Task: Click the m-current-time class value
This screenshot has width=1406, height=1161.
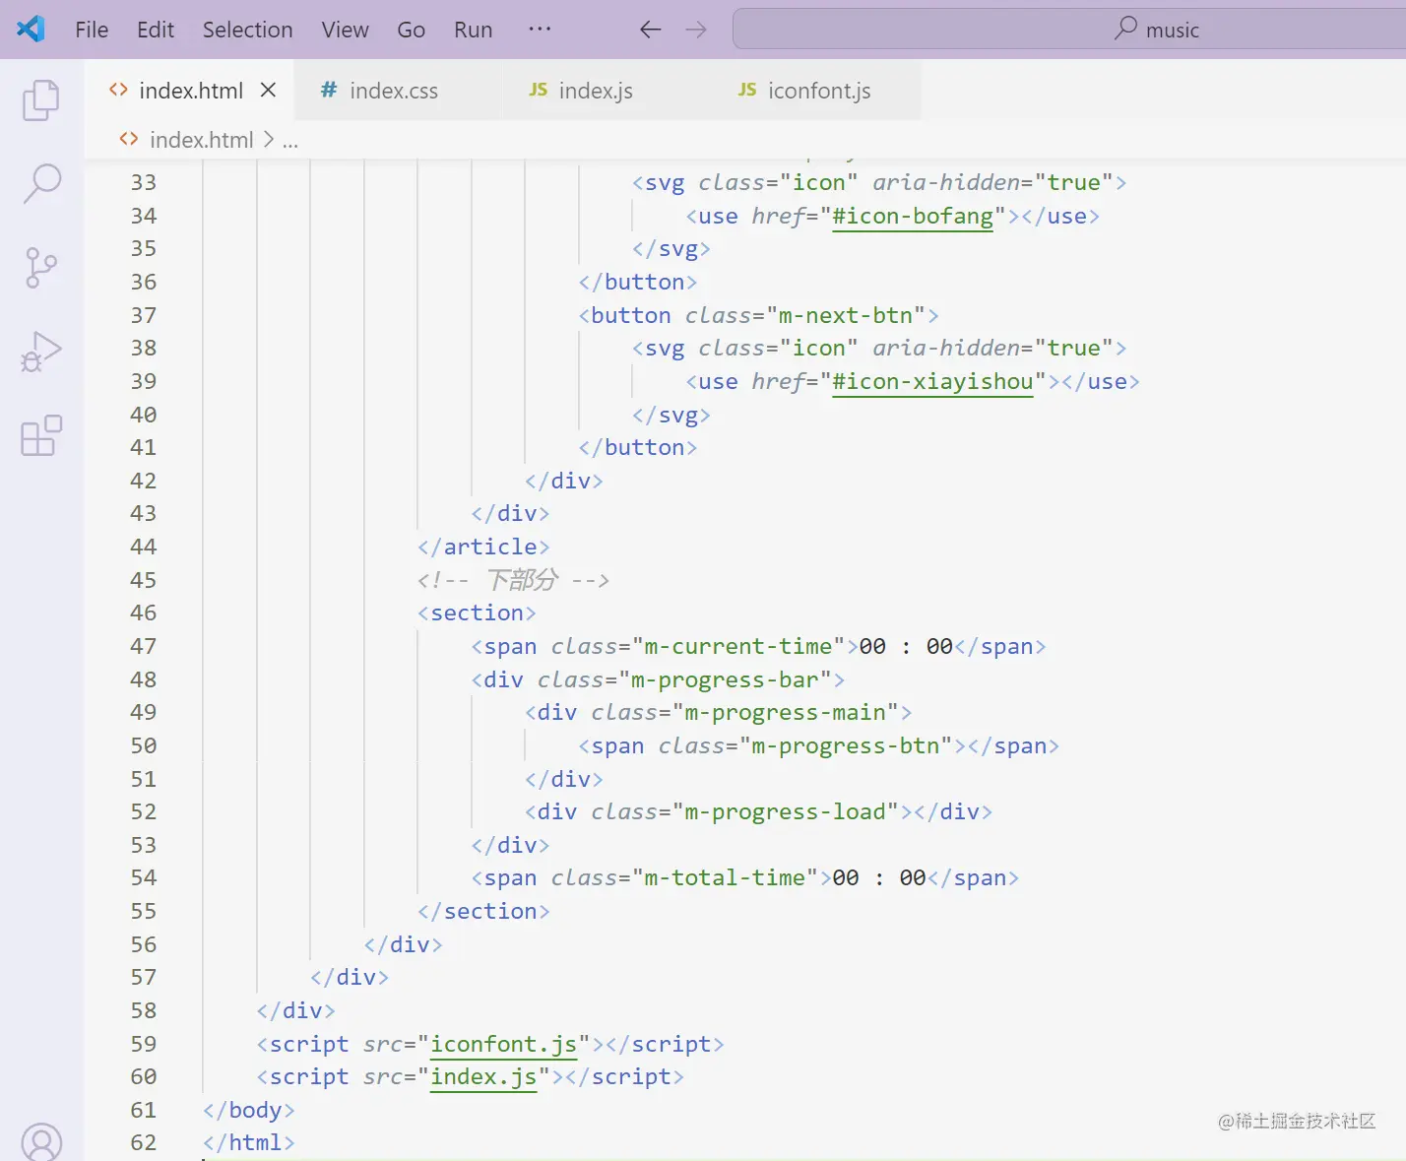Action: point(738,646)
